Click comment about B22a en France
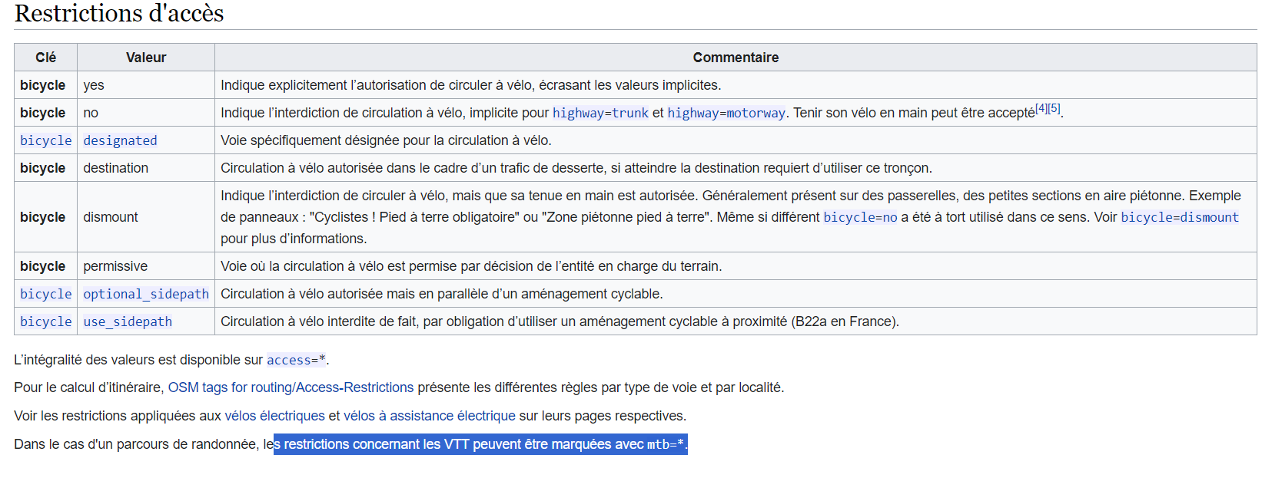The height and width of the screenshot is (478, 1272). pos(560,321)
